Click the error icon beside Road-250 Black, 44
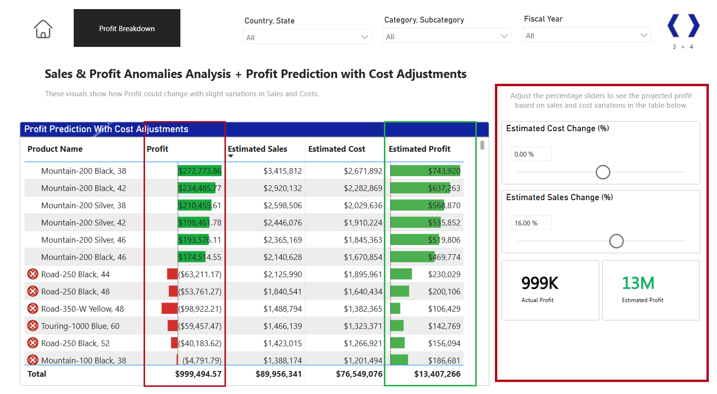The height and width of the screenshot is (394, 717). 33,274
